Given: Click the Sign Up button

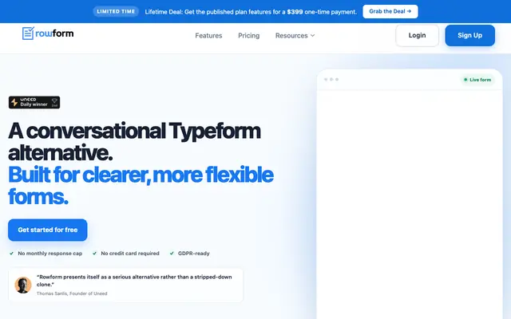Looking at the screenshot, I should [x=470, y=35].
